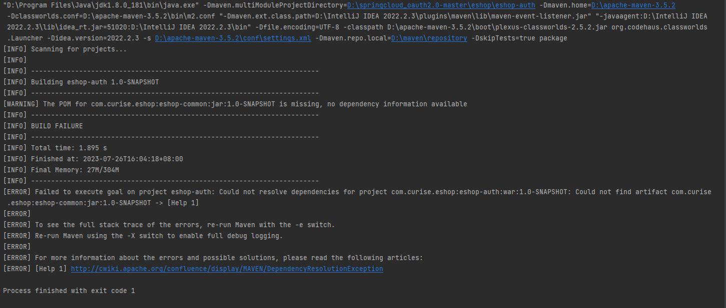Click the BUILD FAILURE text
The image size is (726, 308).
point(57,126)
